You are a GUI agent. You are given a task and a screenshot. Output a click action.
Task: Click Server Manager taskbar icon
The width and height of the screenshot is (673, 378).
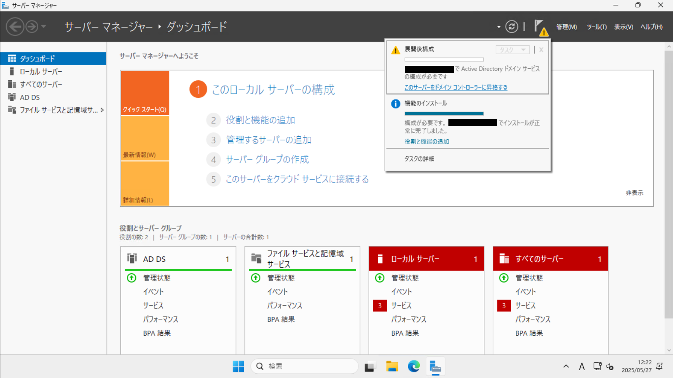[435, 366]
